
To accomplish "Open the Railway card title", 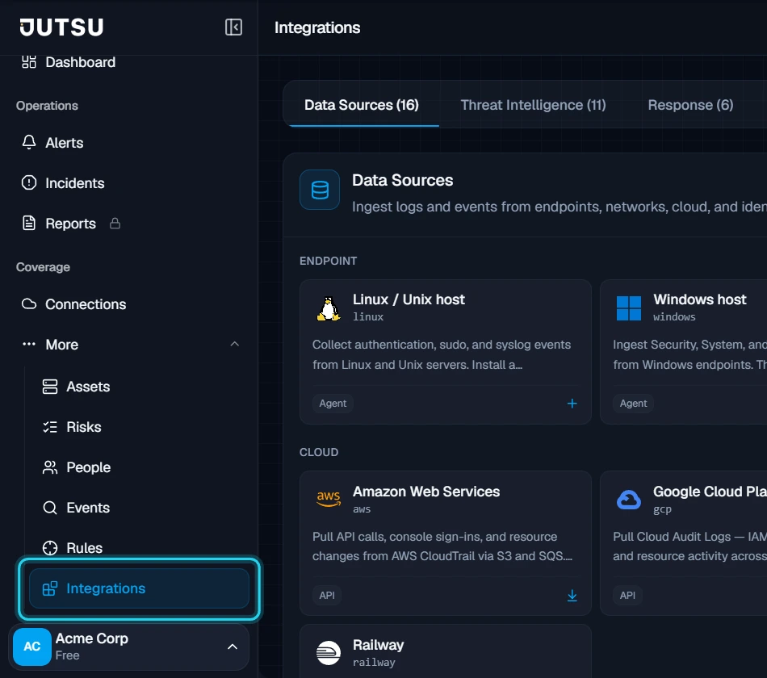I will coord(378,645).
